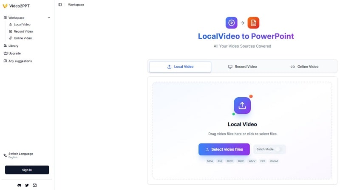340x191 pixels.
Task: Click the Workspace breadcrumb text
Action: click(x=76, y=5)
